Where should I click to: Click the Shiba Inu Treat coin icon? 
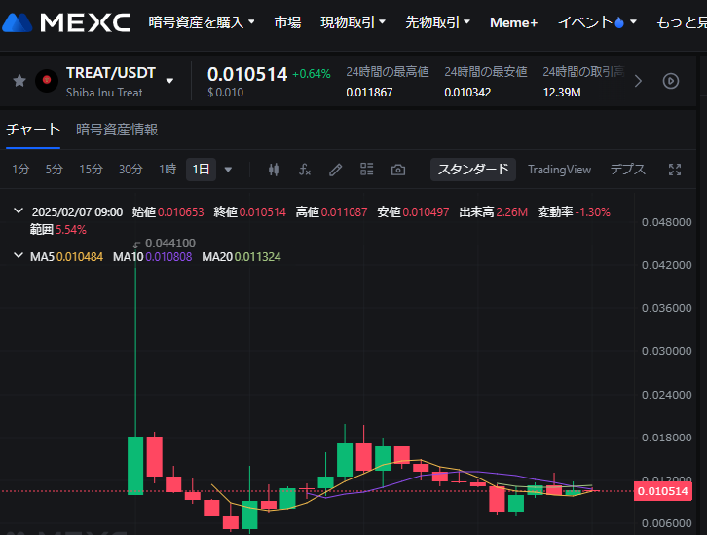tap(47, 81)
